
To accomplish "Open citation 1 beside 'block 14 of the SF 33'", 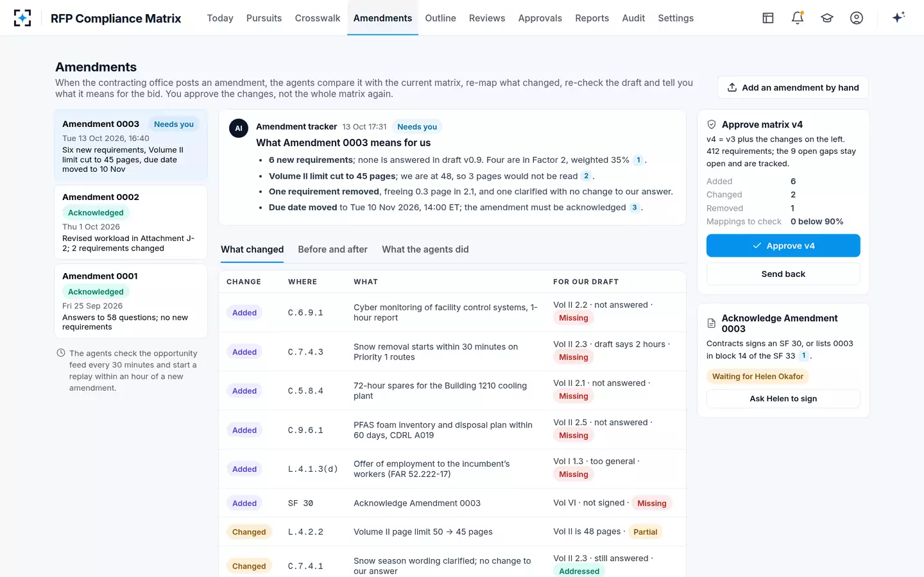I will 803,356.
